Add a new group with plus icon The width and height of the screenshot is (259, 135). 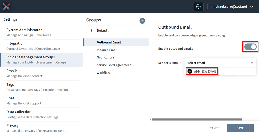142,21
